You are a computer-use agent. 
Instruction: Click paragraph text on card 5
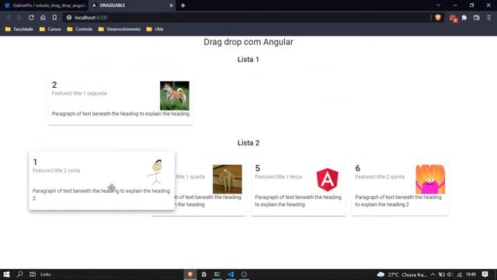(x=298, y=201)
